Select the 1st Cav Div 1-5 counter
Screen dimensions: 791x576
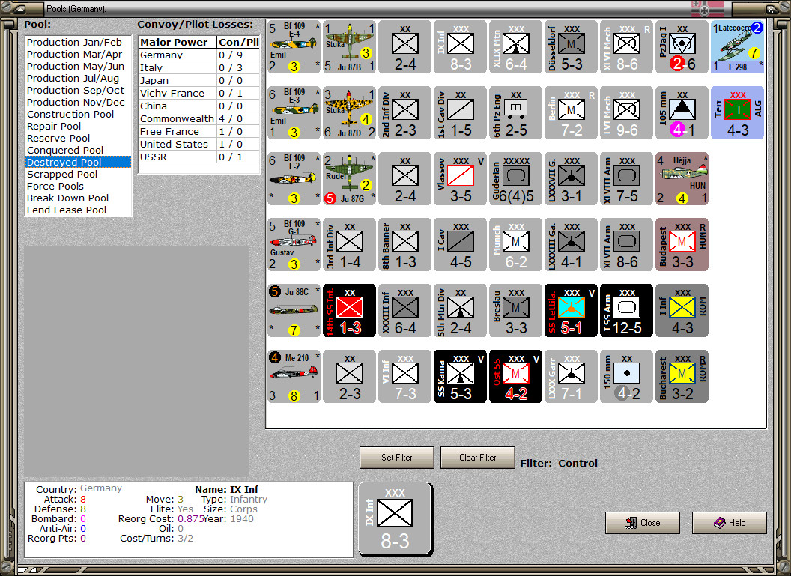(460, 113)
